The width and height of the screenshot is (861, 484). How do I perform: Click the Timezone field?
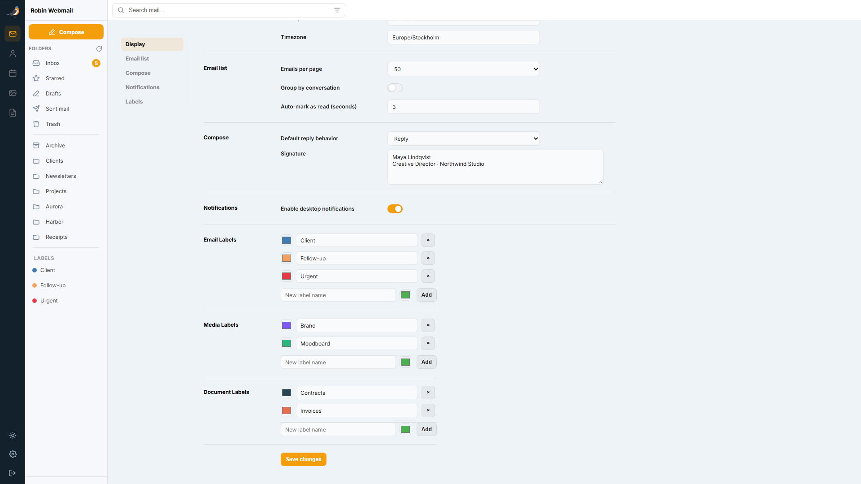pyautogui.click(x=464, y=37)
